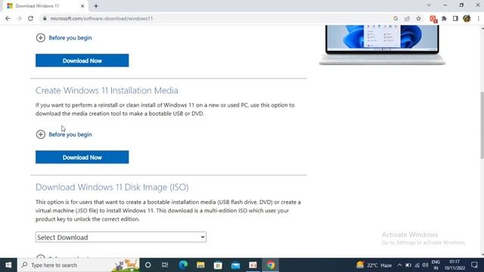Viewport: 484px width, 272px height.
Task: Launch Microsoft Edge from taskbar
Action: (183, 265)
